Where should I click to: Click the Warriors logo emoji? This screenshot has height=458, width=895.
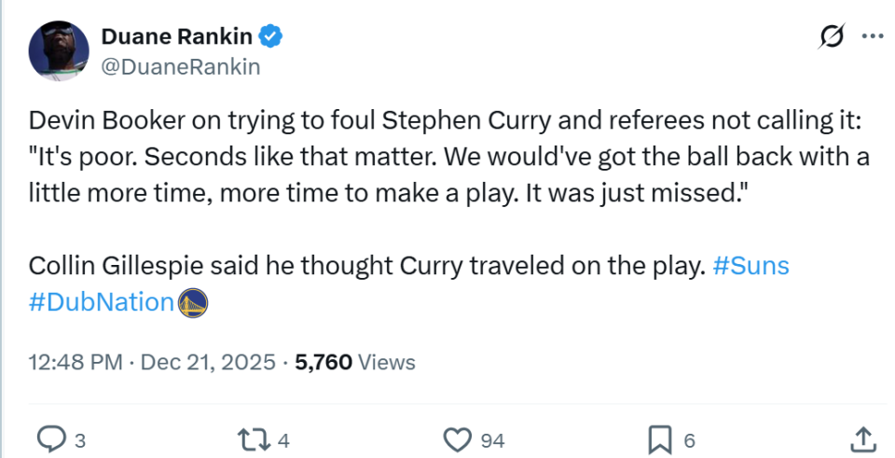click(x=193, y=303)
